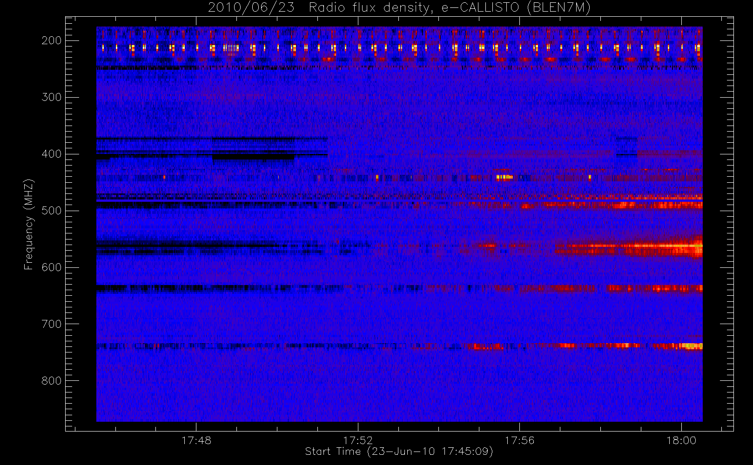
Task: Click the 600 frequency tick label
Action: [51, 267]
